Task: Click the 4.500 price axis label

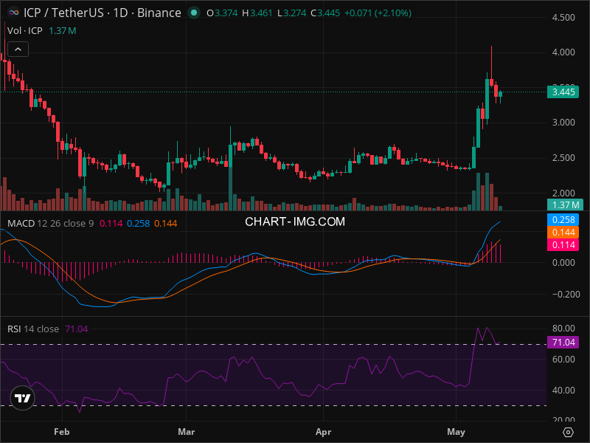Action: 563,17
